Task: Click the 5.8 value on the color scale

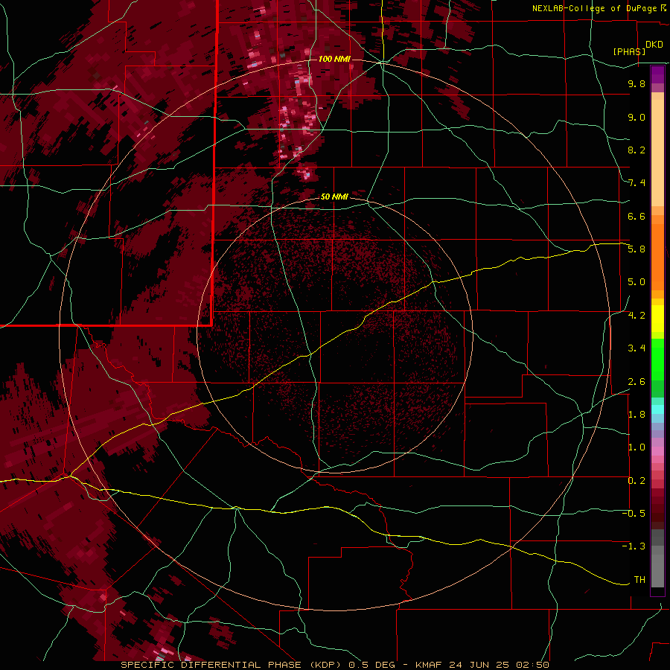Action: pos(636,249)
